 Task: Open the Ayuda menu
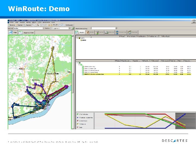(x=53, y=23)
